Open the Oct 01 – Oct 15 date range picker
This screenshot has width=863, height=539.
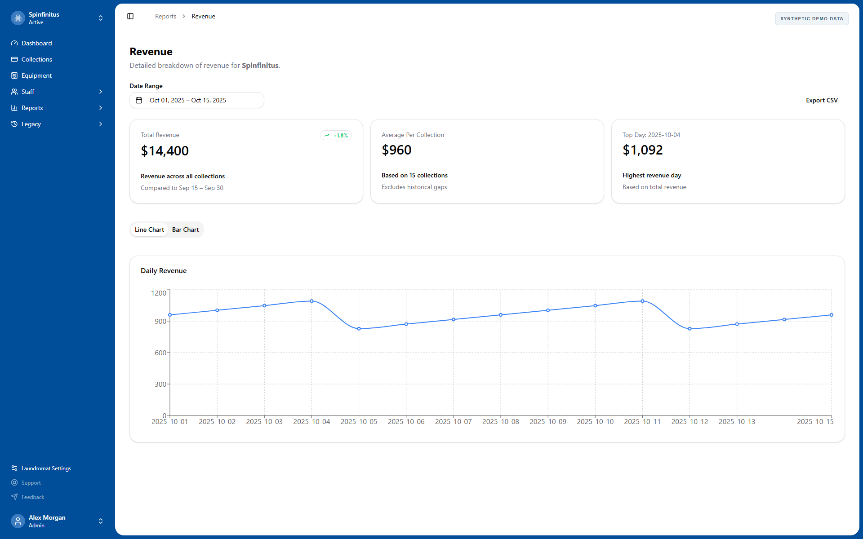tap(197, 100)
